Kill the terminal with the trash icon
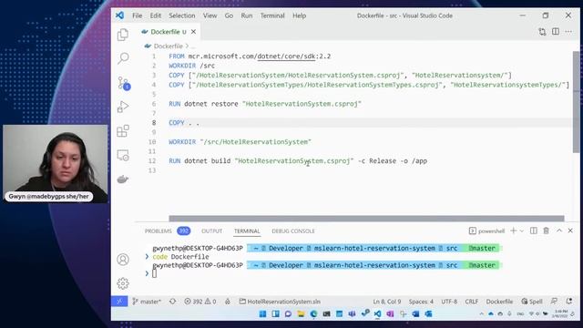 547,231
